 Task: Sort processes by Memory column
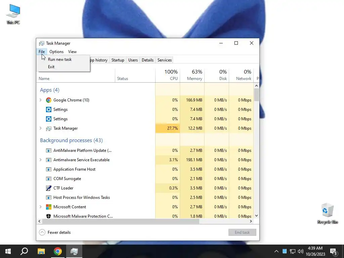(x=192, y=75)
